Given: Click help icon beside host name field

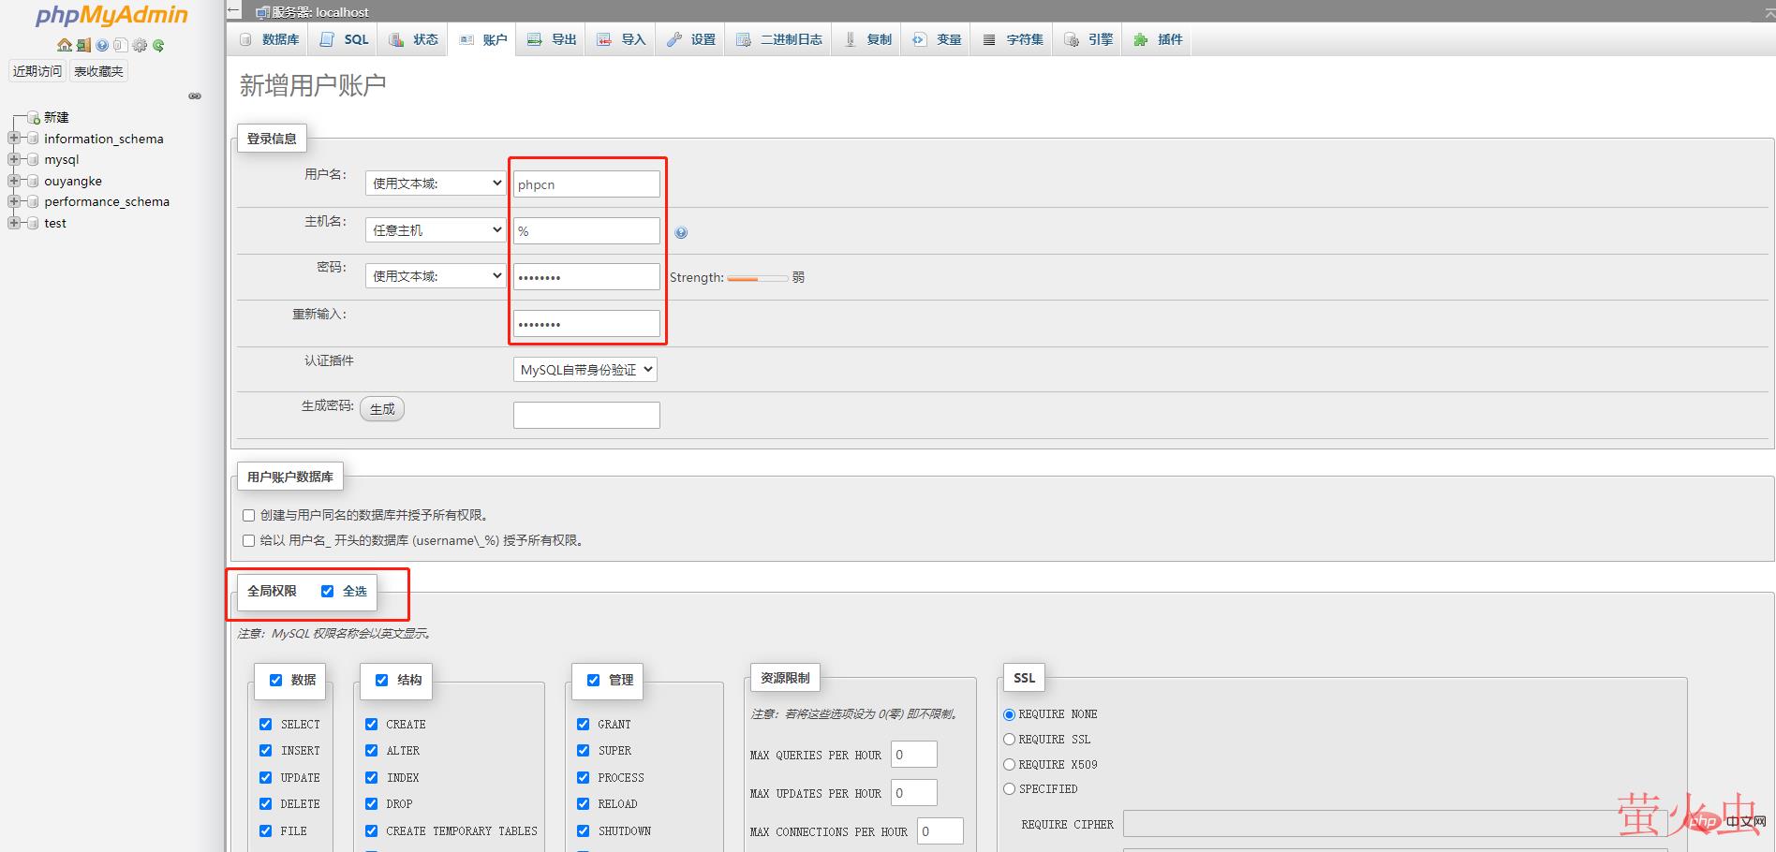Looking at the screenshot, I should click(681, 232).
